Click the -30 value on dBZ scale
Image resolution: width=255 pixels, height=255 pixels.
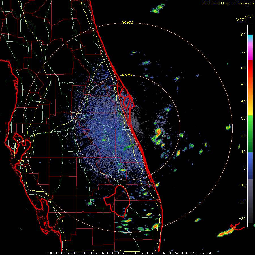click(242, 218)
